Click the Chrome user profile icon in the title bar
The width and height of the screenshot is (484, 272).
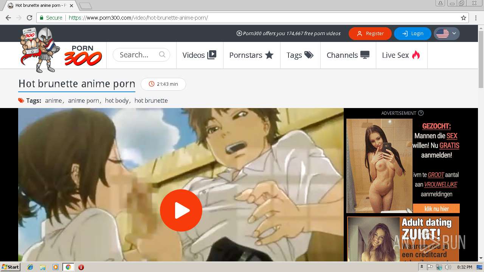(441, 3)
